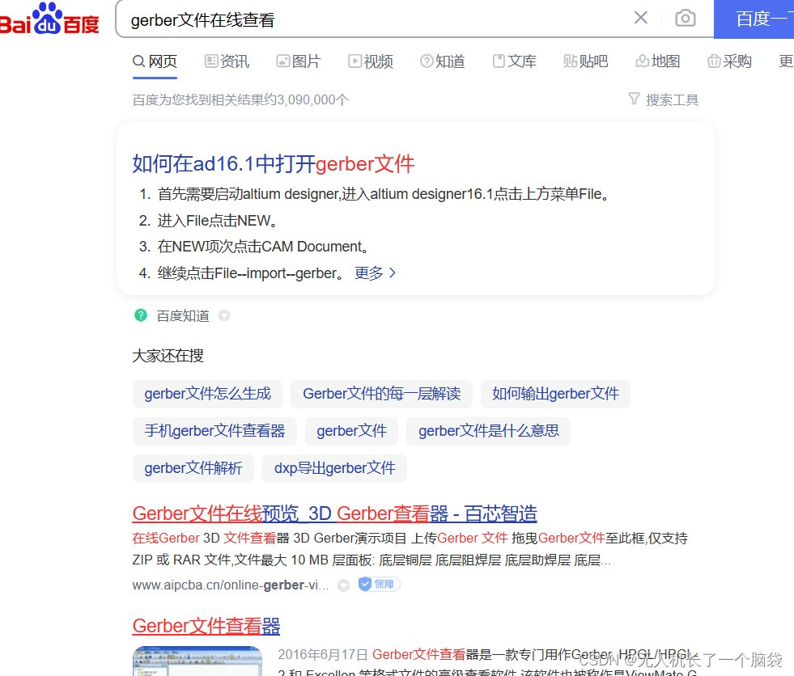Open result 如何在ad16.1中打开gerber文件
Viewport: 794px width, 676px height.
[x=274, y=164]
